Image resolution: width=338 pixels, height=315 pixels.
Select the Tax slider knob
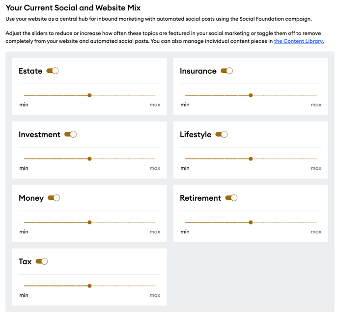coord(90,285)
